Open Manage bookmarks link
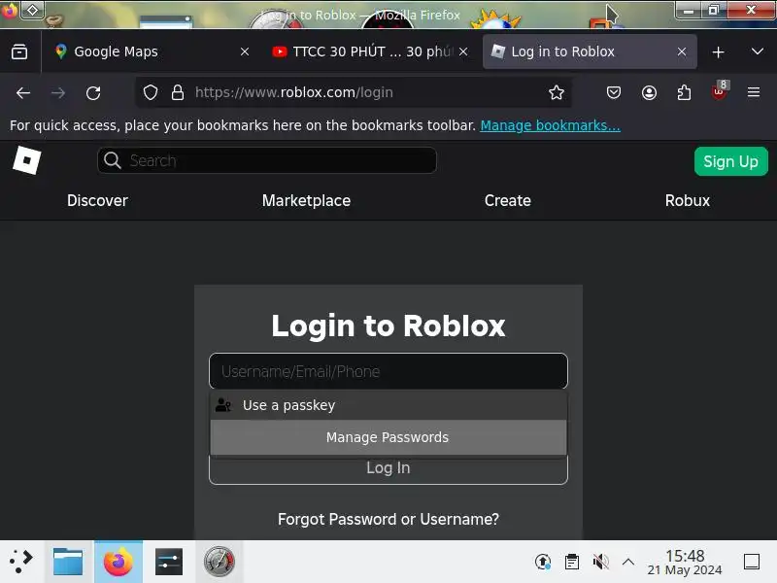The width and height of the screenshot is (777, 583). (x=550, y=125)
